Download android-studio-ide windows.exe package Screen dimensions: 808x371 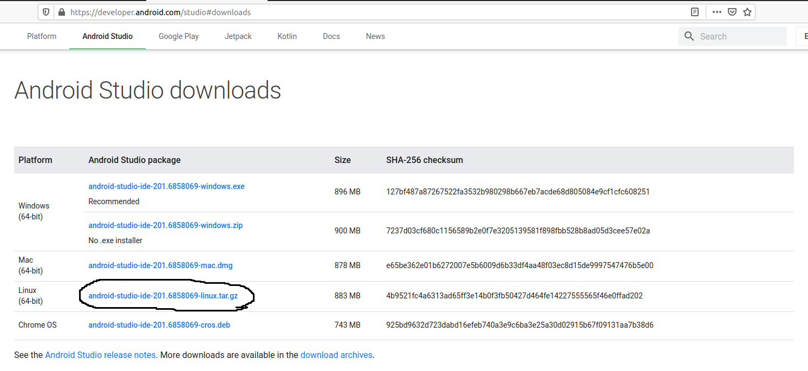[x=166, y=186]
